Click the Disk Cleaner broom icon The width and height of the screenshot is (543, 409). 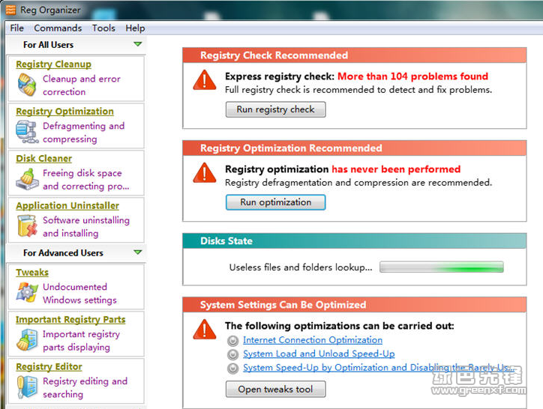point(27,179)
